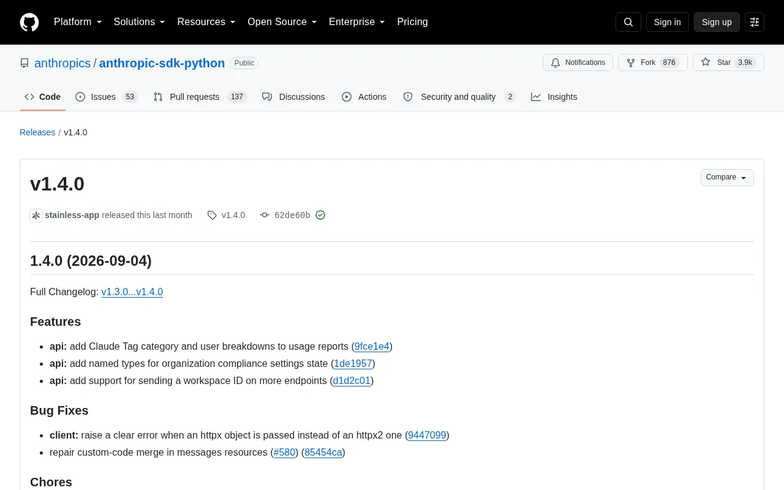The image size is (784, 490).
Task: Open commit 1de1957 link
Action: click(353, 364)
